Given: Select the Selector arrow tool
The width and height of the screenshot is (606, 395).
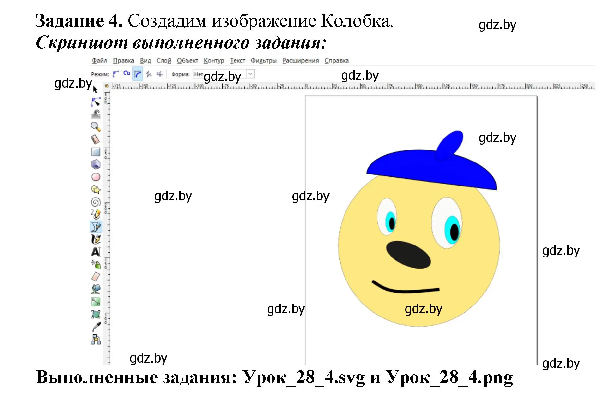Looking at the screenshot, I should pyautogui.click(x=95, y=89).
